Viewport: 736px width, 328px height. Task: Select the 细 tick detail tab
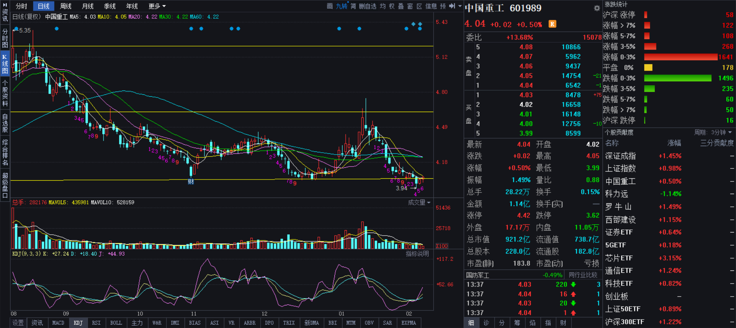pos(471,323)
